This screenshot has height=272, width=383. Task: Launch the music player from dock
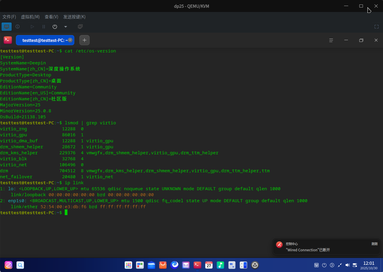[220, 265]
